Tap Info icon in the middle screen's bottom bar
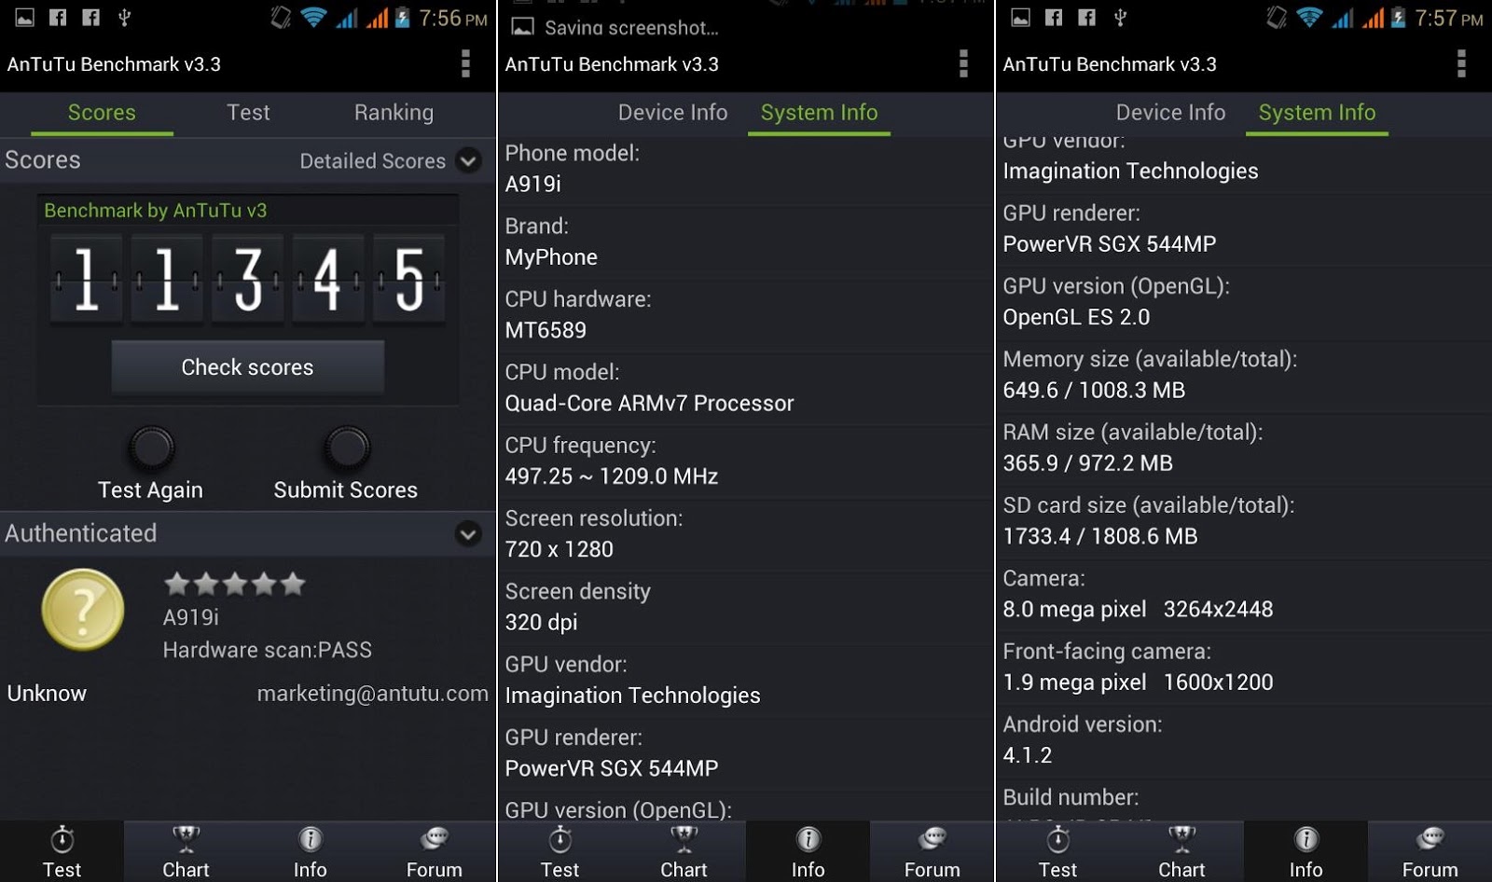 [808, 839]
